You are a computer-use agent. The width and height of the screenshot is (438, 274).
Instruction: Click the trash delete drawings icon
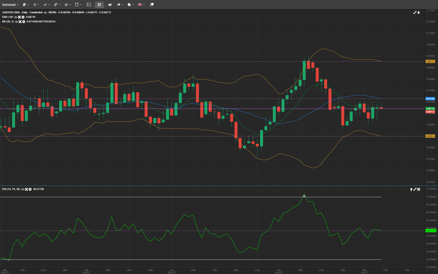click(x=77, y=4)
